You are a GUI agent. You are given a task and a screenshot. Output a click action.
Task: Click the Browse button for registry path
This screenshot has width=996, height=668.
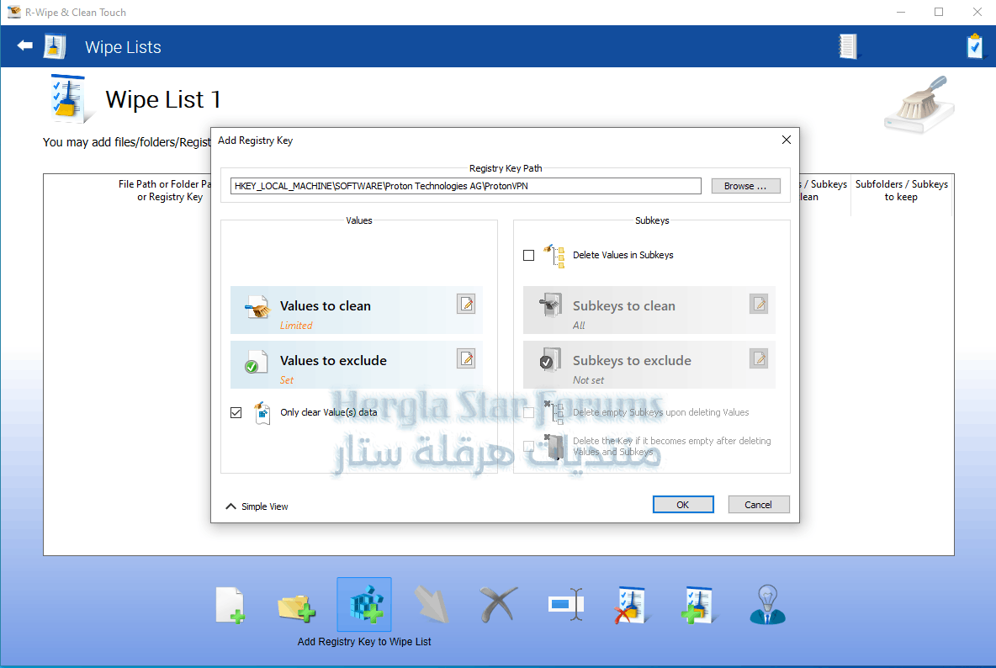[x=745, y=186]
